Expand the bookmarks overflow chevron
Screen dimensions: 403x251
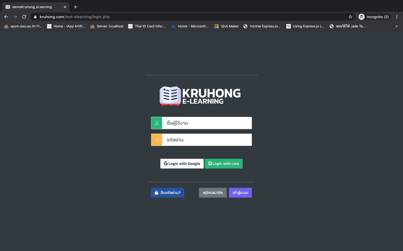[396, 26]
